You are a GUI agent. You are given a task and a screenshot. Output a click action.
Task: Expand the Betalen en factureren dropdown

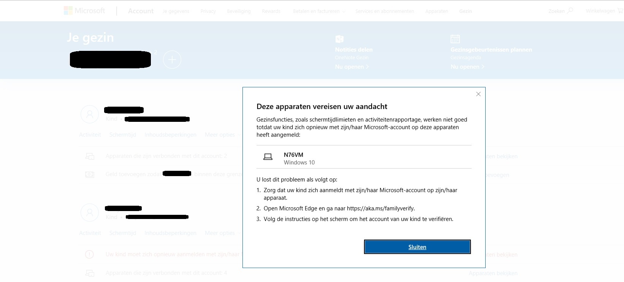[x=318, y=11]
